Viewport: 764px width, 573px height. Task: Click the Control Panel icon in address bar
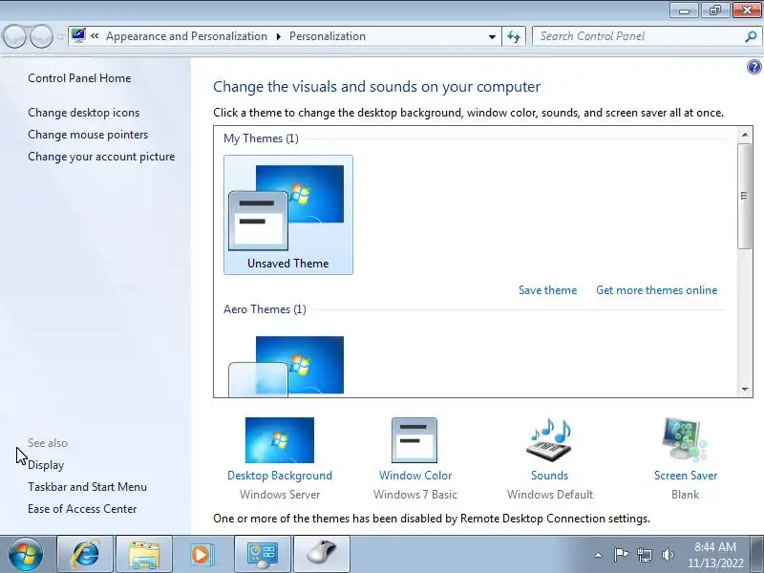point(78,35)
